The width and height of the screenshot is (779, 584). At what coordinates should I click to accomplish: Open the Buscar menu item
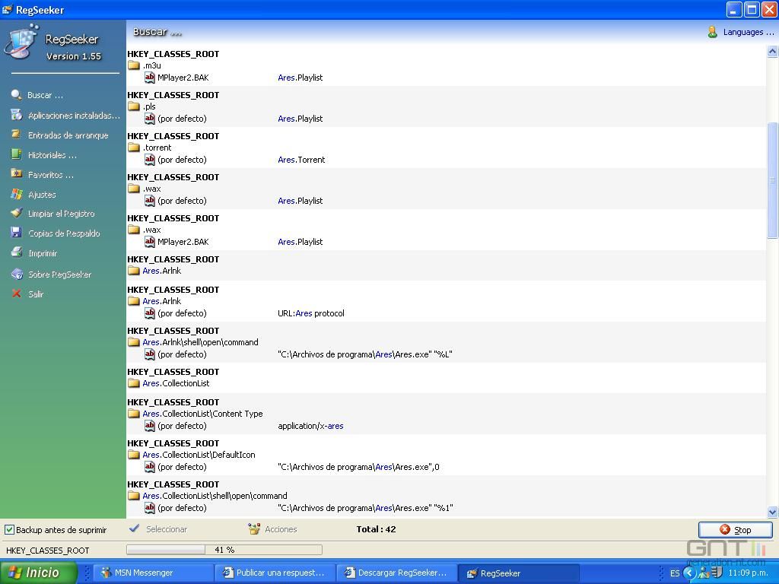[45, 95]
